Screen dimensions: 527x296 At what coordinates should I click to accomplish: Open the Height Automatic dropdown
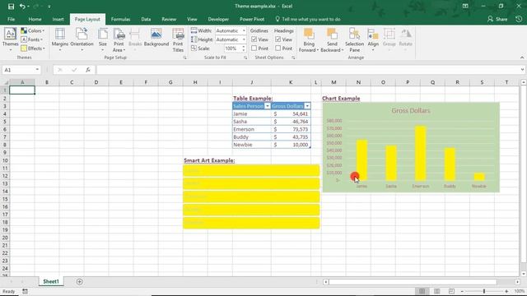[x=244, y=39]
